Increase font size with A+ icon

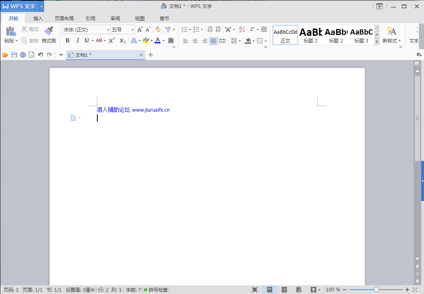pyautogui.click(x=140, y=29)
